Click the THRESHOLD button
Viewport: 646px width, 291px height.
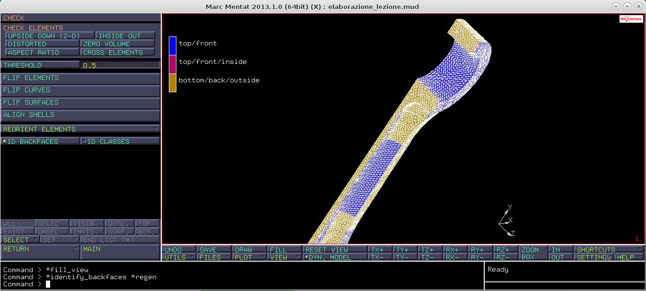coord(40,65)
